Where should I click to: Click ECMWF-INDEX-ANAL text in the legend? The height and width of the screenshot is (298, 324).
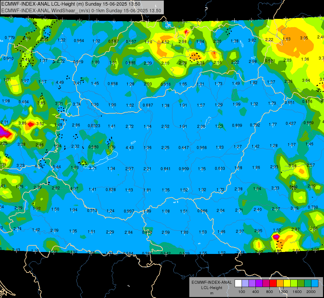pyautogui.click(x=211, y=282)
